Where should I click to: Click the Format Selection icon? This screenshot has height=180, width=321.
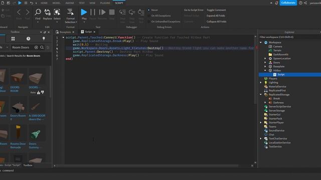[70, 12]
